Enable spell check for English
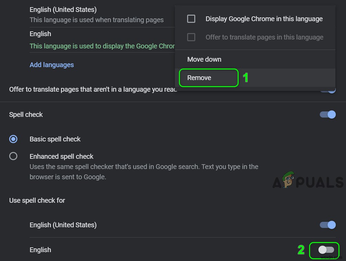Screen dimensions: 346x261 (324, 250)
